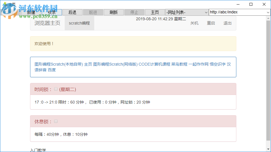Open 图形编程Scratch(本地自带) link
This screenshot has height=152, width=271.
59,64
